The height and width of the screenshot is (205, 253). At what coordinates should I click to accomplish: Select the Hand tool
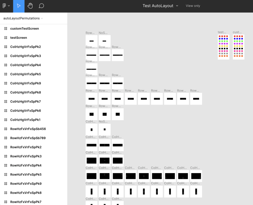[30, 6]
